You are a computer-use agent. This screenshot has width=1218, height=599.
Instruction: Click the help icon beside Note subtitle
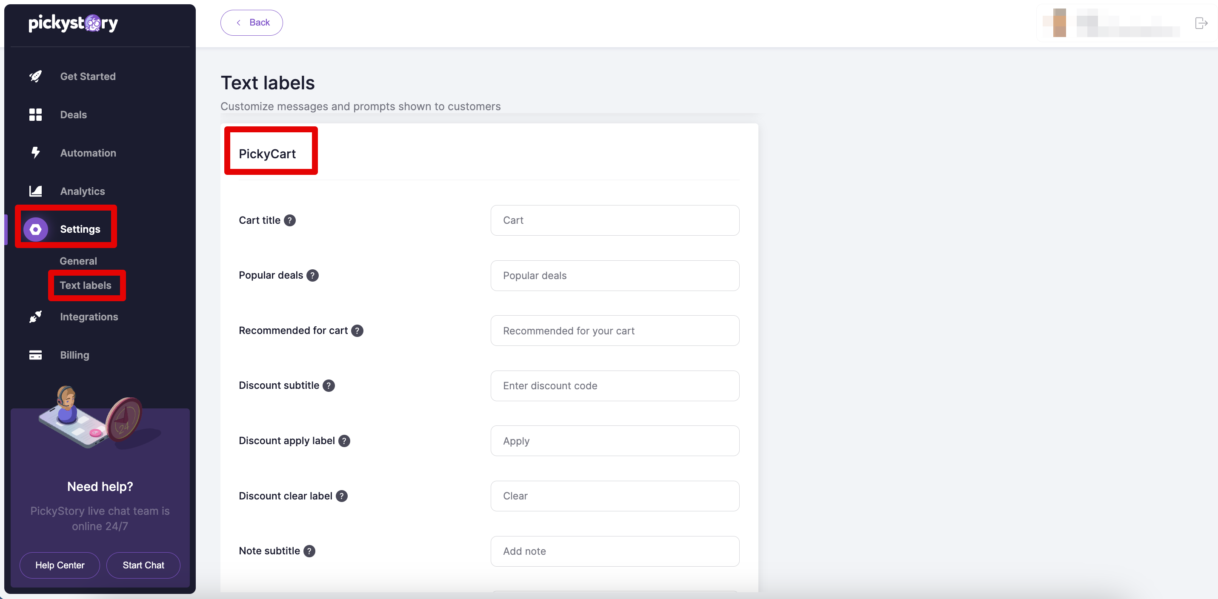point(310,551)
